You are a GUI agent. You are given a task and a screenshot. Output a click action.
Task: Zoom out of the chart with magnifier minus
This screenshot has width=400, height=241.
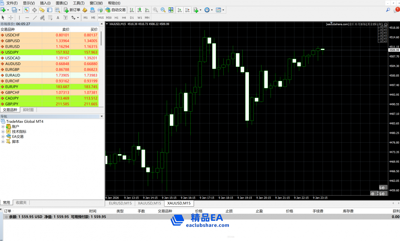pos(163,10)
